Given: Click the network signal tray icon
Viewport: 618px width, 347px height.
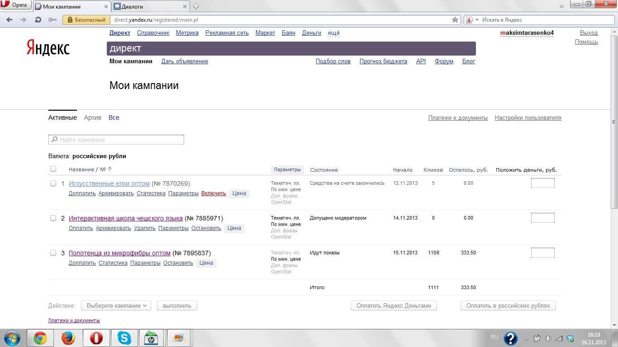Looking at the screenshot, I should click(x=559, y=338).
